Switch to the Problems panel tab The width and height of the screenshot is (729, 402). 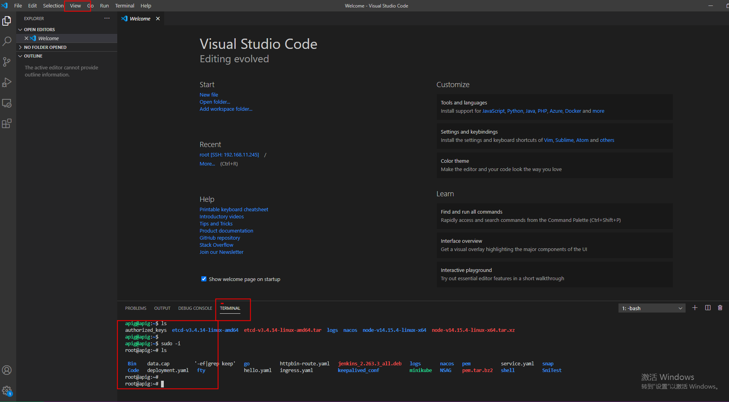(136, 308)
